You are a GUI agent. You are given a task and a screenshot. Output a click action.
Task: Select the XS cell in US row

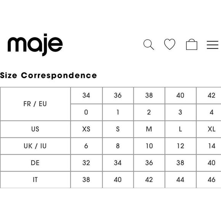(x=86, y=129)
